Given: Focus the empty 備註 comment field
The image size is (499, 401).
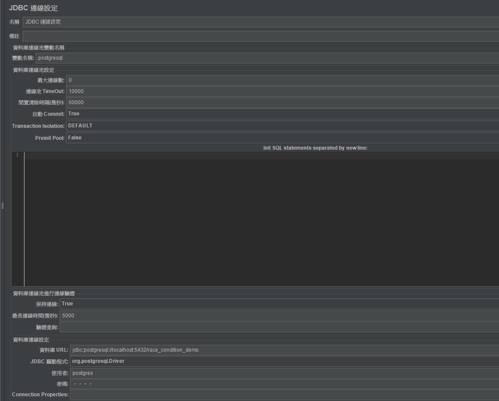Looking at the screenshot, I should click(x=257, y=36).
